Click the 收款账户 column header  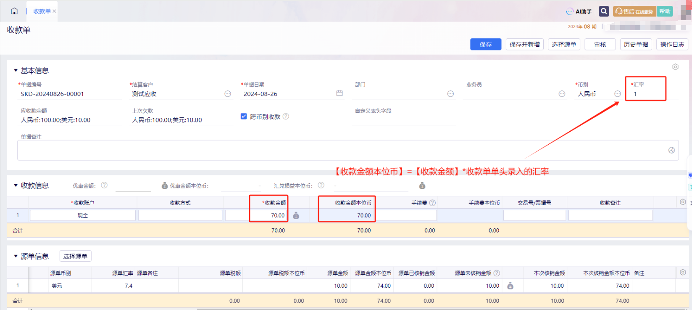click(82, 203)
